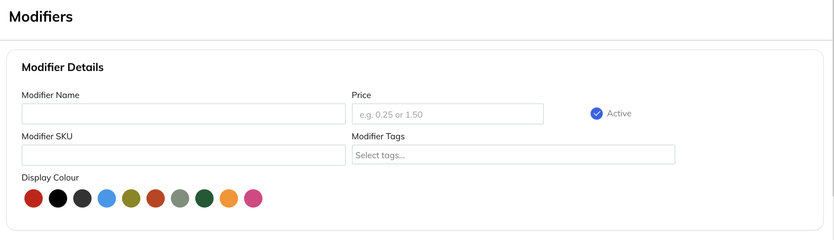Select the dark green display colour
Screen dimensions: 834x240
[x=204, y=198]
